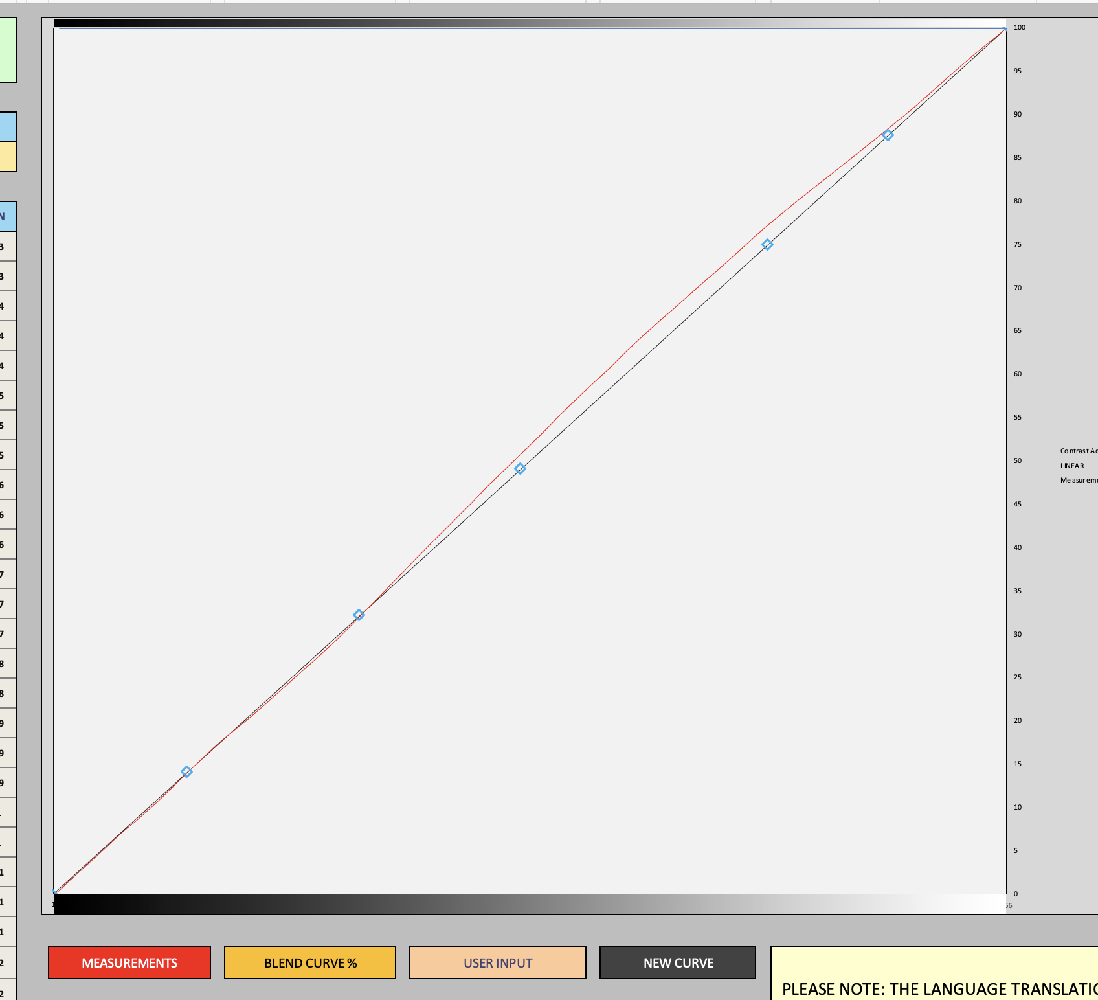
Task: Select the 100 label on vertical axis
Action: (1020, 27)
